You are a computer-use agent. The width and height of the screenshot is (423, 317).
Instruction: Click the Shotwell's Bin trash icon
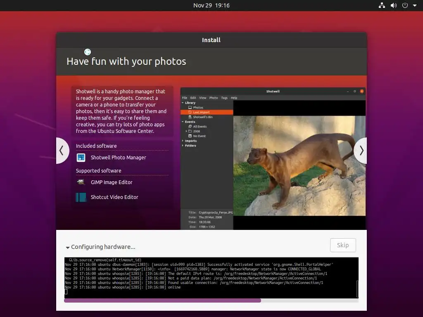click(190, 117)
